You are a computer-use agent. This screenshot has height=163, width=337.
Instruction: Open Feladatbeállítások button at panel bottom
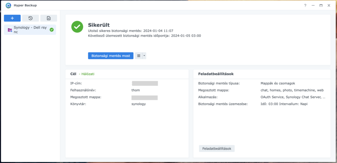pyautogui.click(x=217, y=149)
